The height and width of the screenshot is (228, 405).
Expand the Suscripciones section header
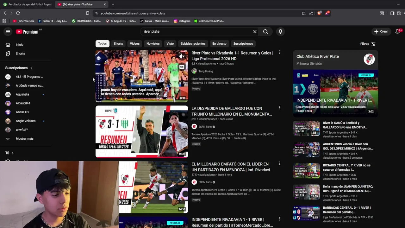click(x=19, y=68)
